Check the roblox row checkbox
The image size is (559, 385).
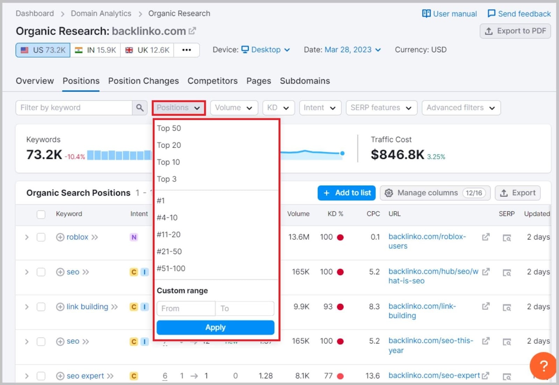[x=41, y=237]
